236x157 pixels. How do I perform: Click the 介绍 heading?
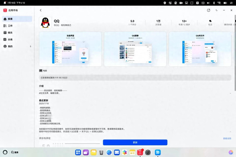click(41, 86)
